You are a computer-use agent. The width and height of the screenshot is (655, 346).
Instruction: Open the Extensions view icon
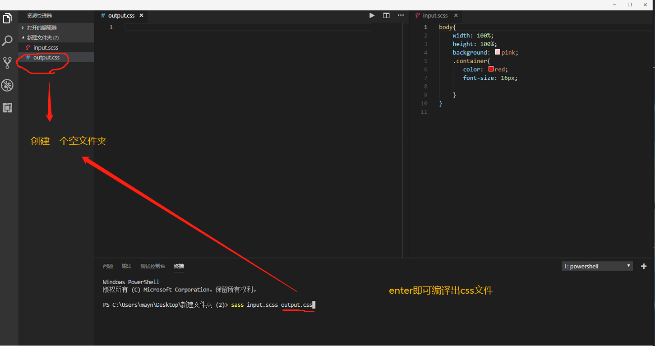(7, 108)
